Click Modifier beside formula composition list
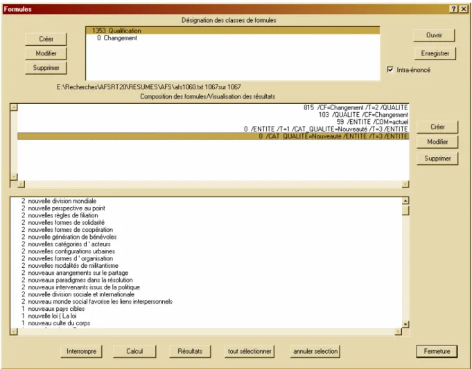 [x=437, y=142]
